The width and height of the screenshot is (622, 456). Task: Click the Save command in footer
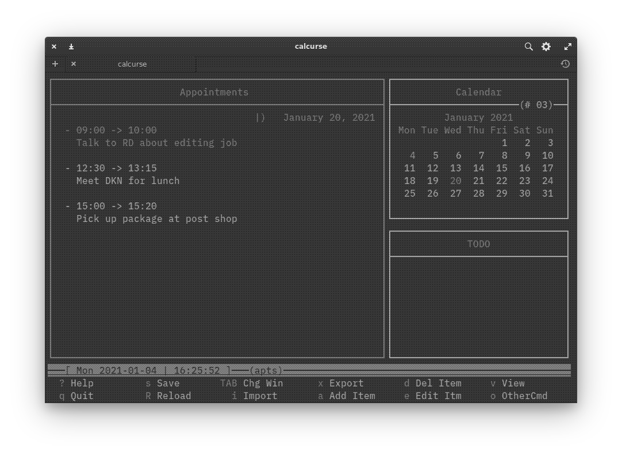168,384
